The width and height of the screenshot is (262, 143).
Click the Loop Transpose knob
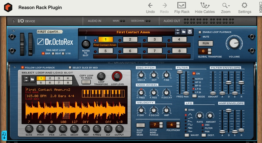(101, 76)
